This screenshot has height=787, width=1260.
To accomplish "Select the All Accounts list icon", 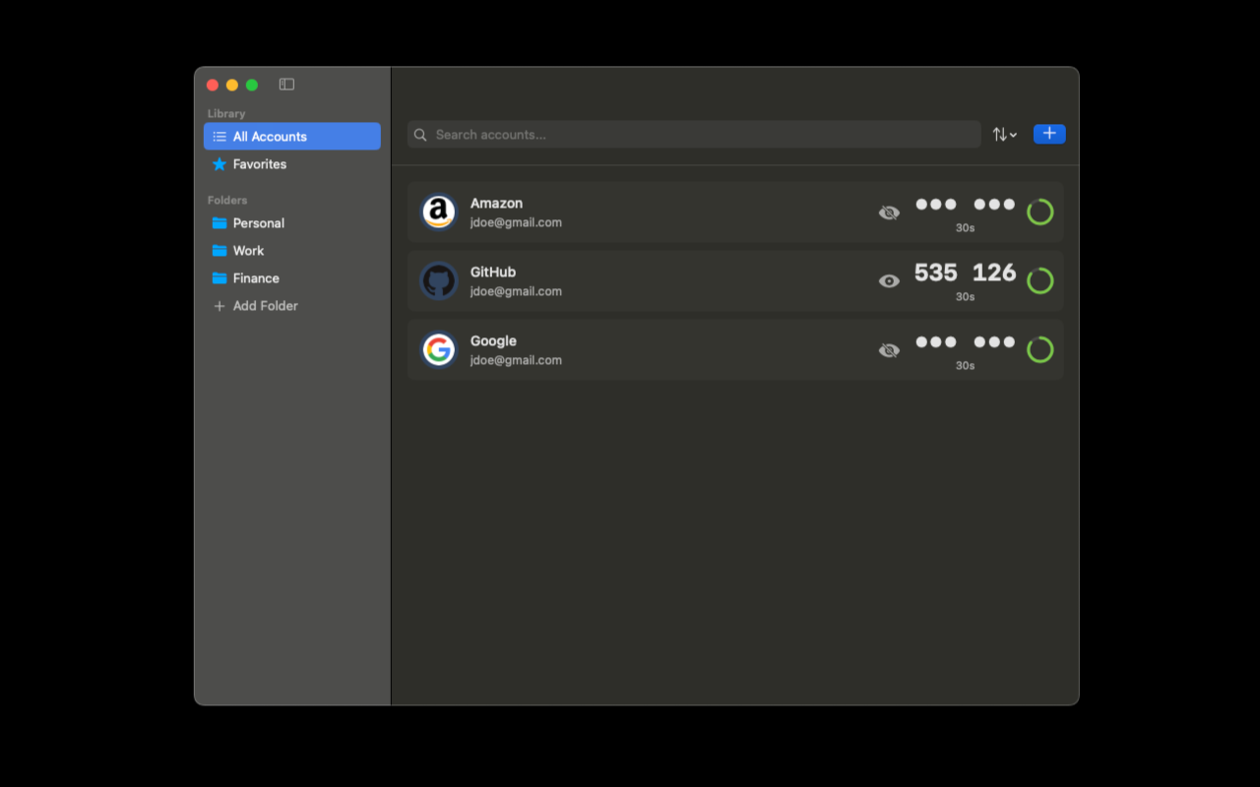I will click(x=219, y=136).
